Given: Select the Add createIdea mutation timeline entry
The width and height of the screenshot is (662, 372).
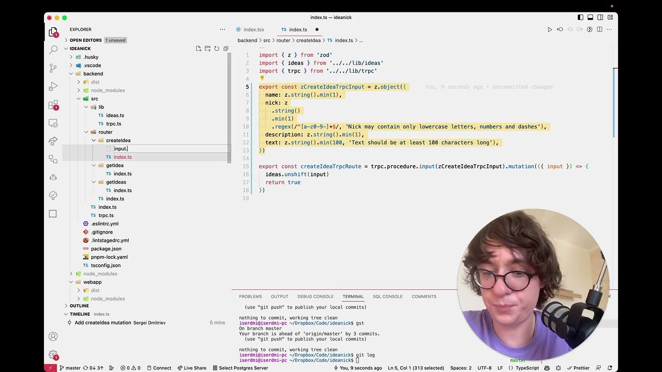Looking at the screenshot, I should pos(146,322).
